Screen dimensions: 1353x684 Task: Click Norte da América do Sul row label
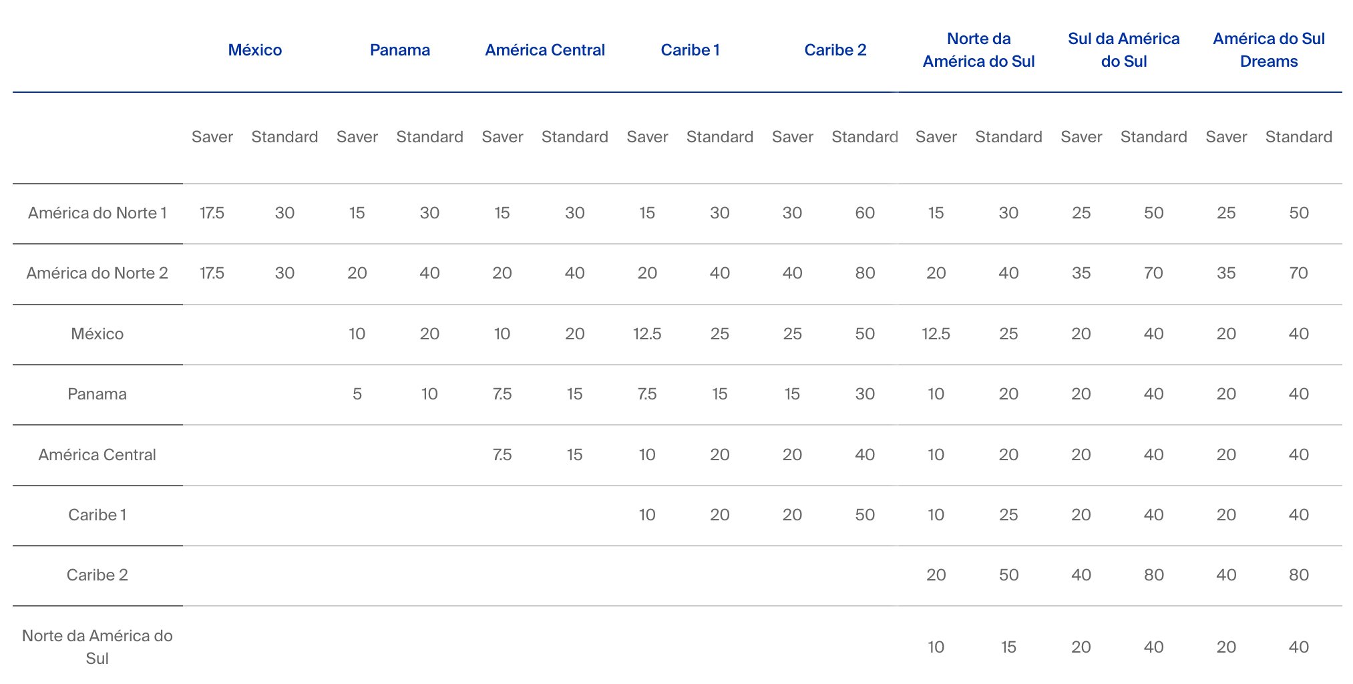98,647
